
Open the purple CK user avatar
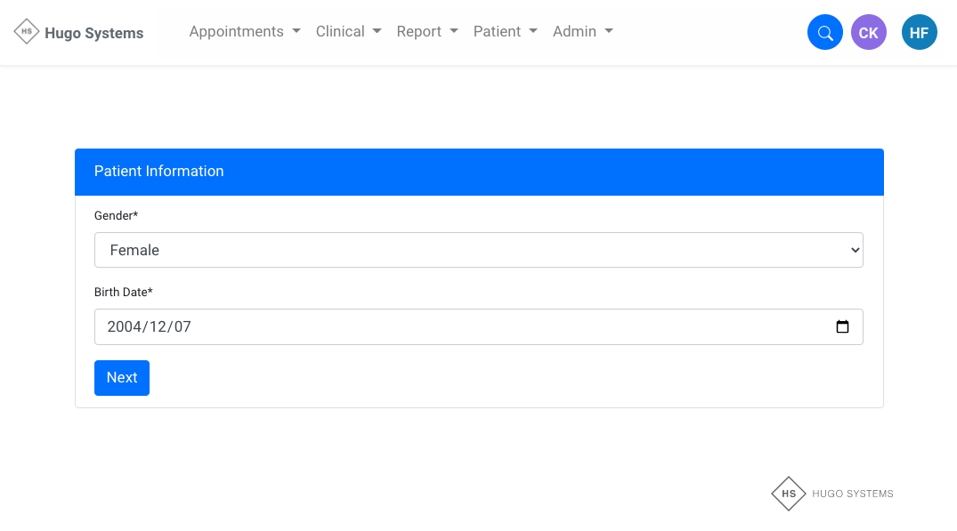pyautogui.click(x=868, y=33)
